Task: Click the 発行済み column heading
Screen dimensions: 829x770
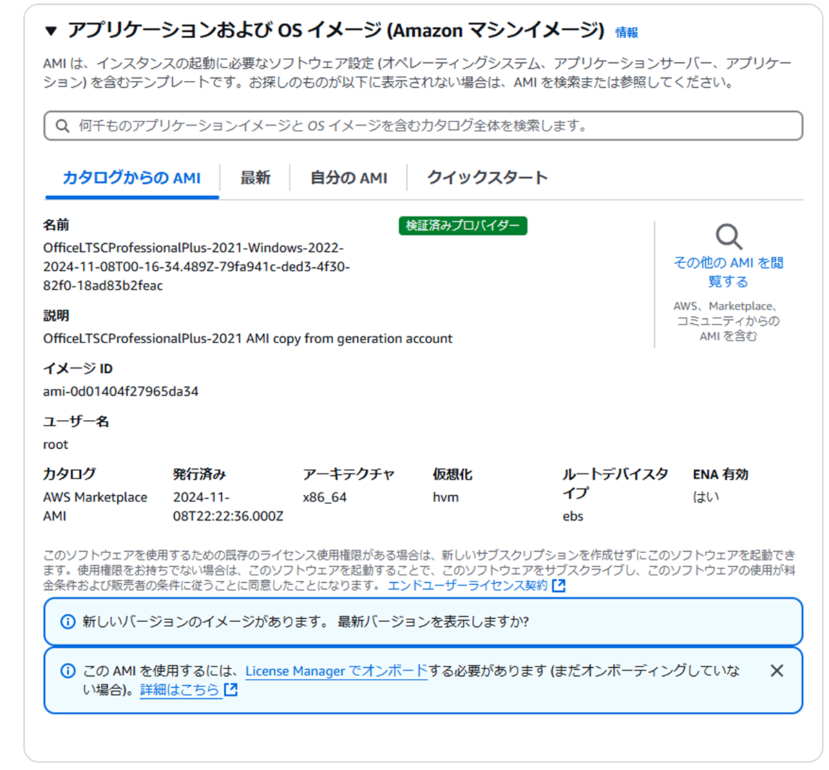Action: (x=200, y=474)
